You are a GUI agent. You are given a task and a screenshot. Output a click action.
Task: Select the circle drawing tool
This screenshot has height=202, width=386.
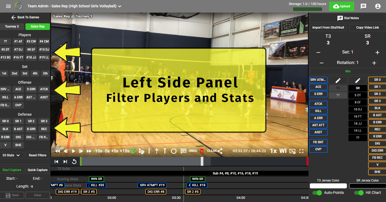[x=174, y=151]
